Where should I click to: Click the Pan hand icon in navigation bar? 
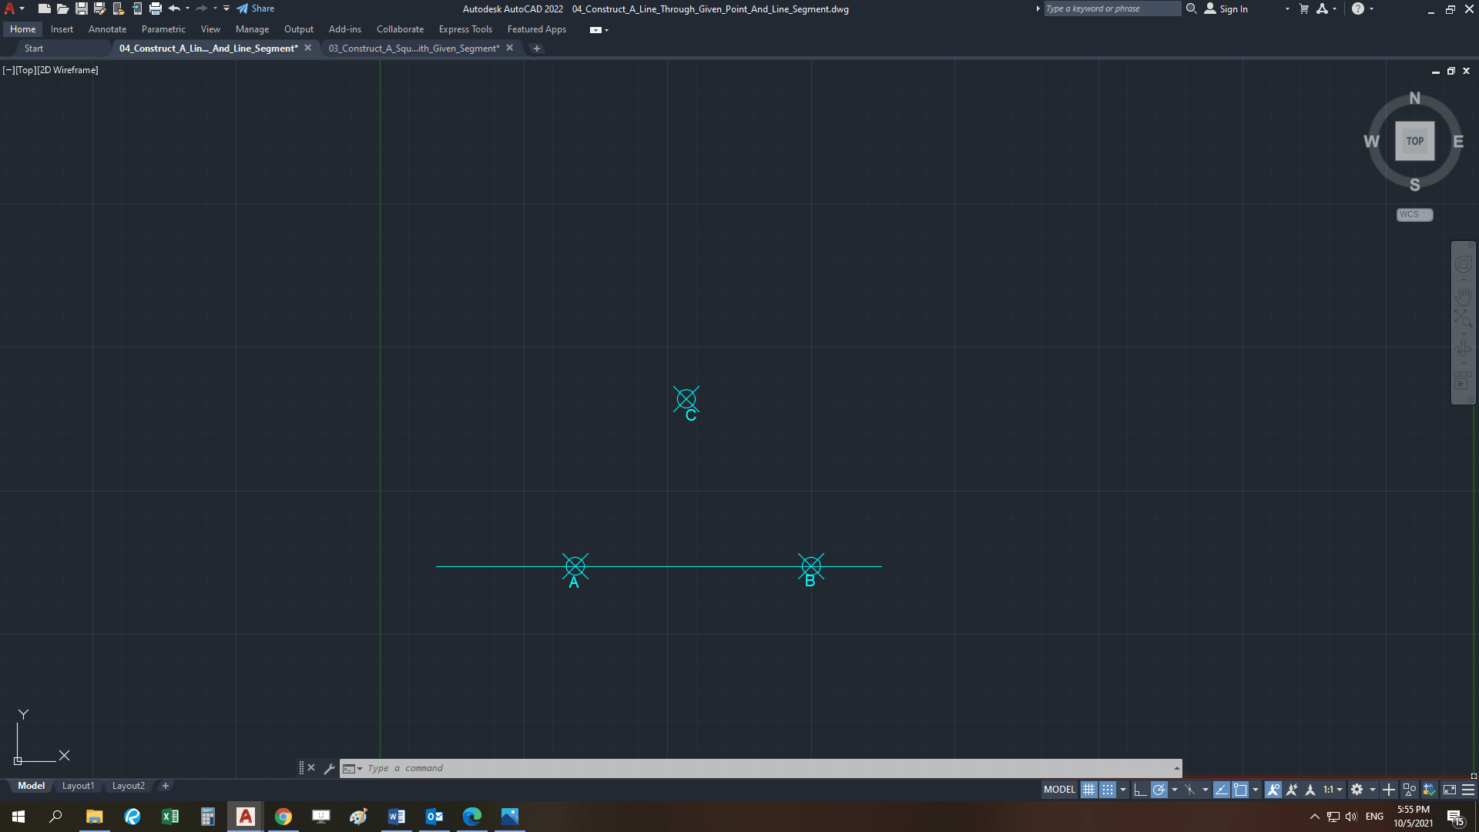[1463, 296]
